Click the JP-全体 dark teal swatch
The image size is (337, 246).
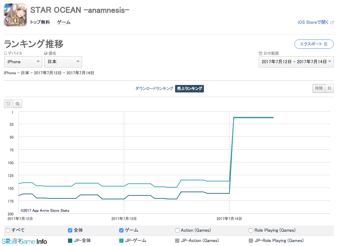[70, 241]
